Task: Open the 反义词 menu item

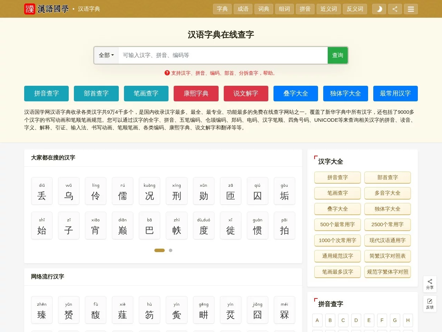Action: (x=355, y=9)
